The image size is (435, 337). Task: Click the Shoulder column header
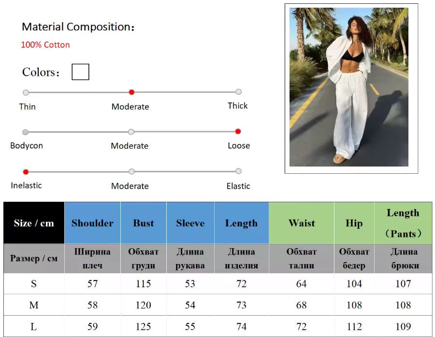point(92,223)
